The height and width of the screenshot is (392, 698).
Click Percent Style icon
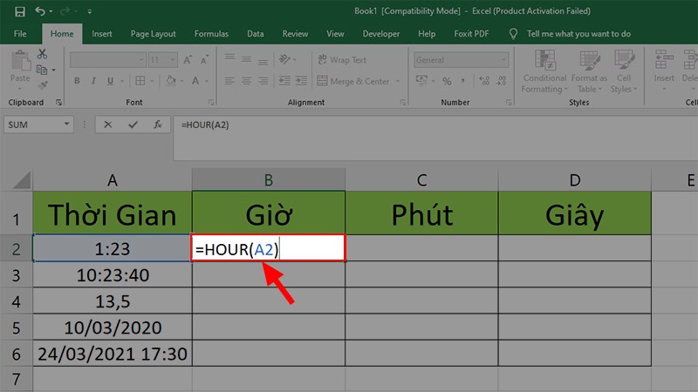tap(447, 81)
